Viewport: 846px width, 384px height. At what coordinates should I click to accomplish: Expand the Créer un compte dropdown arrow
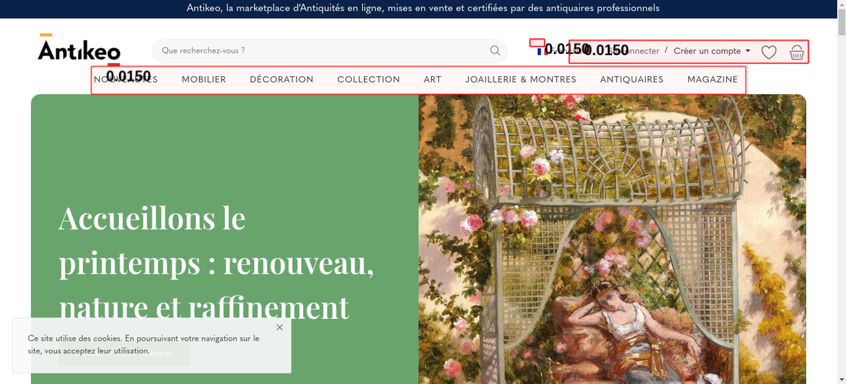[748, 51]
